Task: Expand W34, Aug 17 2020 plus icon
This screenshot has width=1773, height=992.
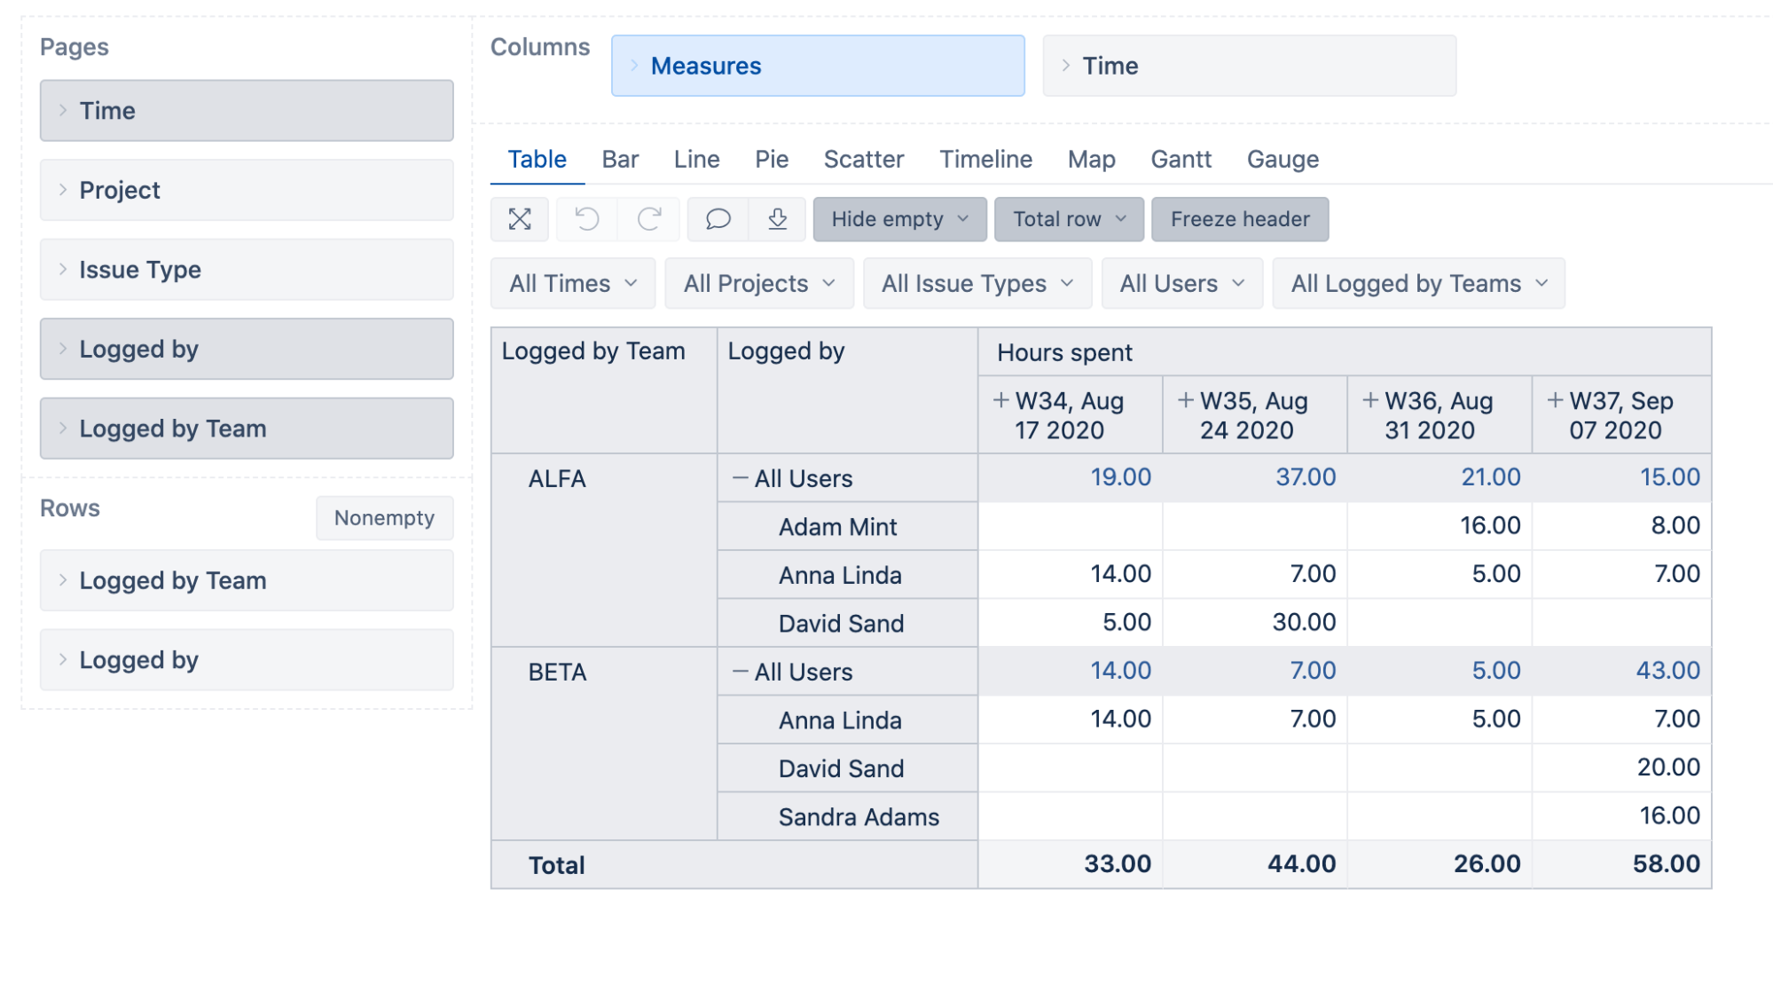Action: click(x=1000, y=400)
